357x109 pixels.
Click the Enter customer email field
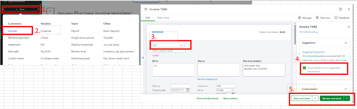tap(169, 51)
